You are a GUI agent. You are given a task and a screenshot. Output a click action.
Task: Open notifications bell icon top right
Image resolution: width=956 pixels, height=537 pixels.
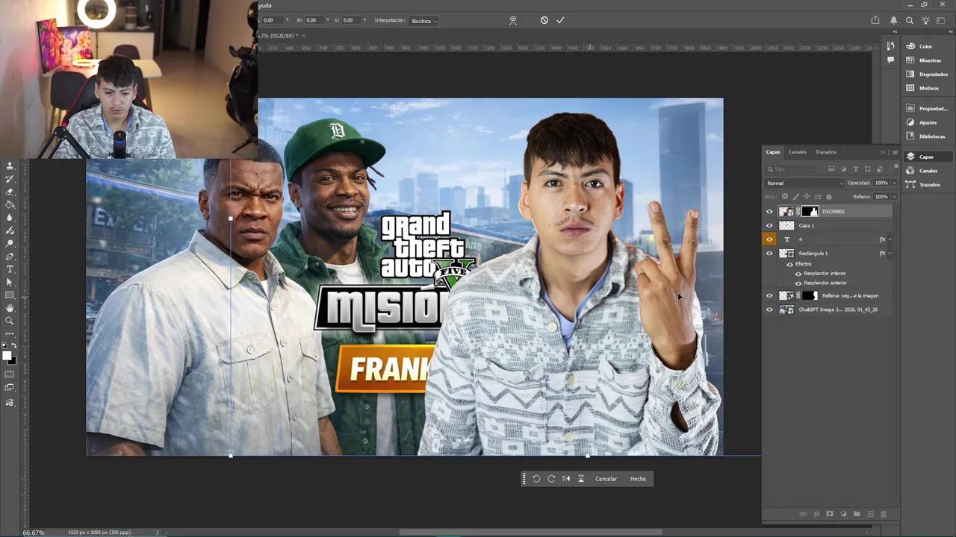[894, 20]
